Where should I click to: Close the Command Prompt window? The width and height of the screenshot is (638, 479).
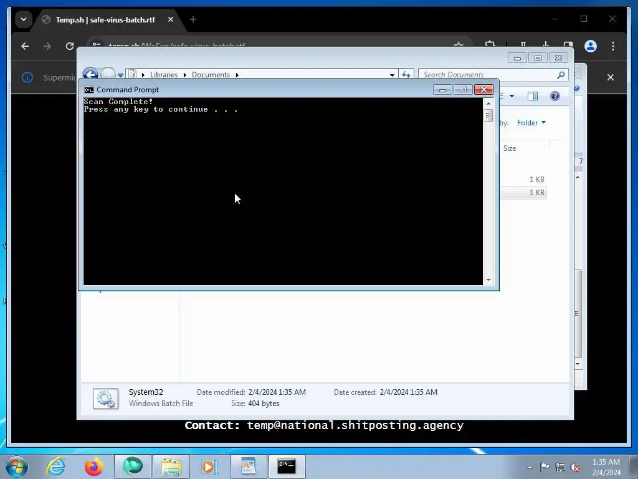(x=483, y=90)
